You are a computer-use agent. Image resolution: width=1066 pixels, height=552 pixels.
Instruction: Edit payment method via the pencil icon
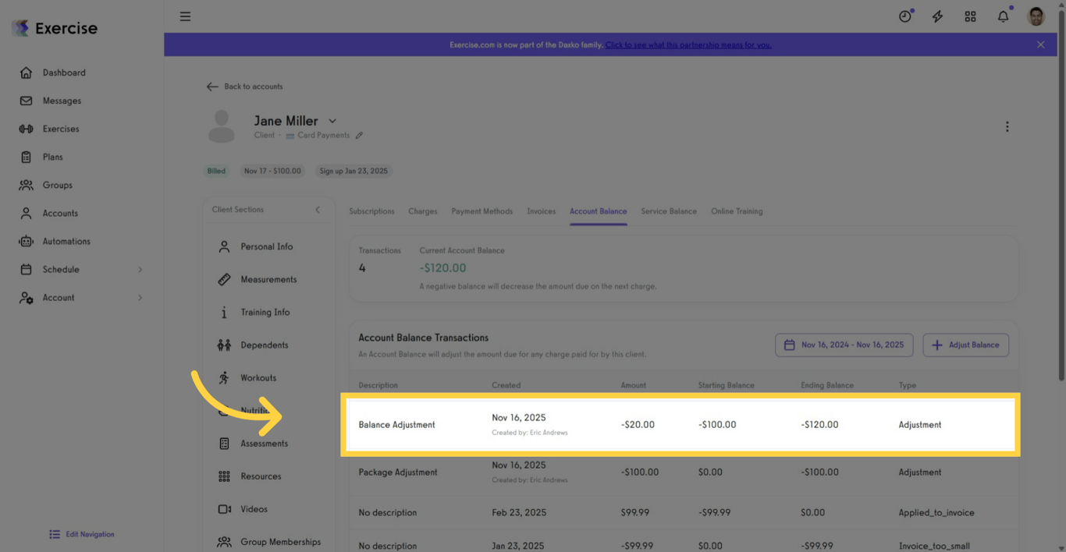coord(359,135)
